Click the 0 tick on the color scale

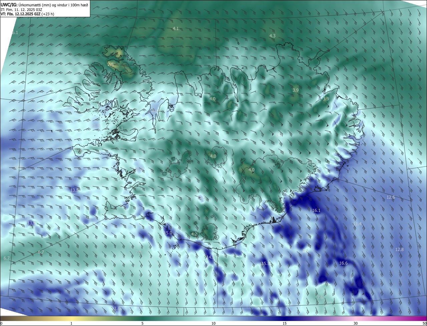pyautogui.click(x=1, y=324)
